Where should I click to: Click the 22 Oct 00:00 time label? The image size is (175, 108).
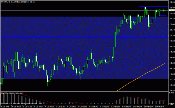(x=137, y=107)
